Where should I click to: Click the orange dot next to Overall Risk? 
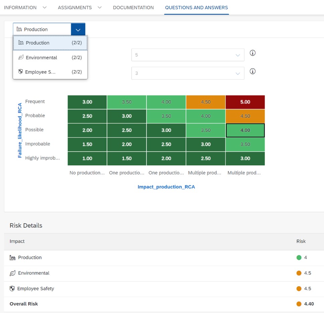tap(299, 304)
